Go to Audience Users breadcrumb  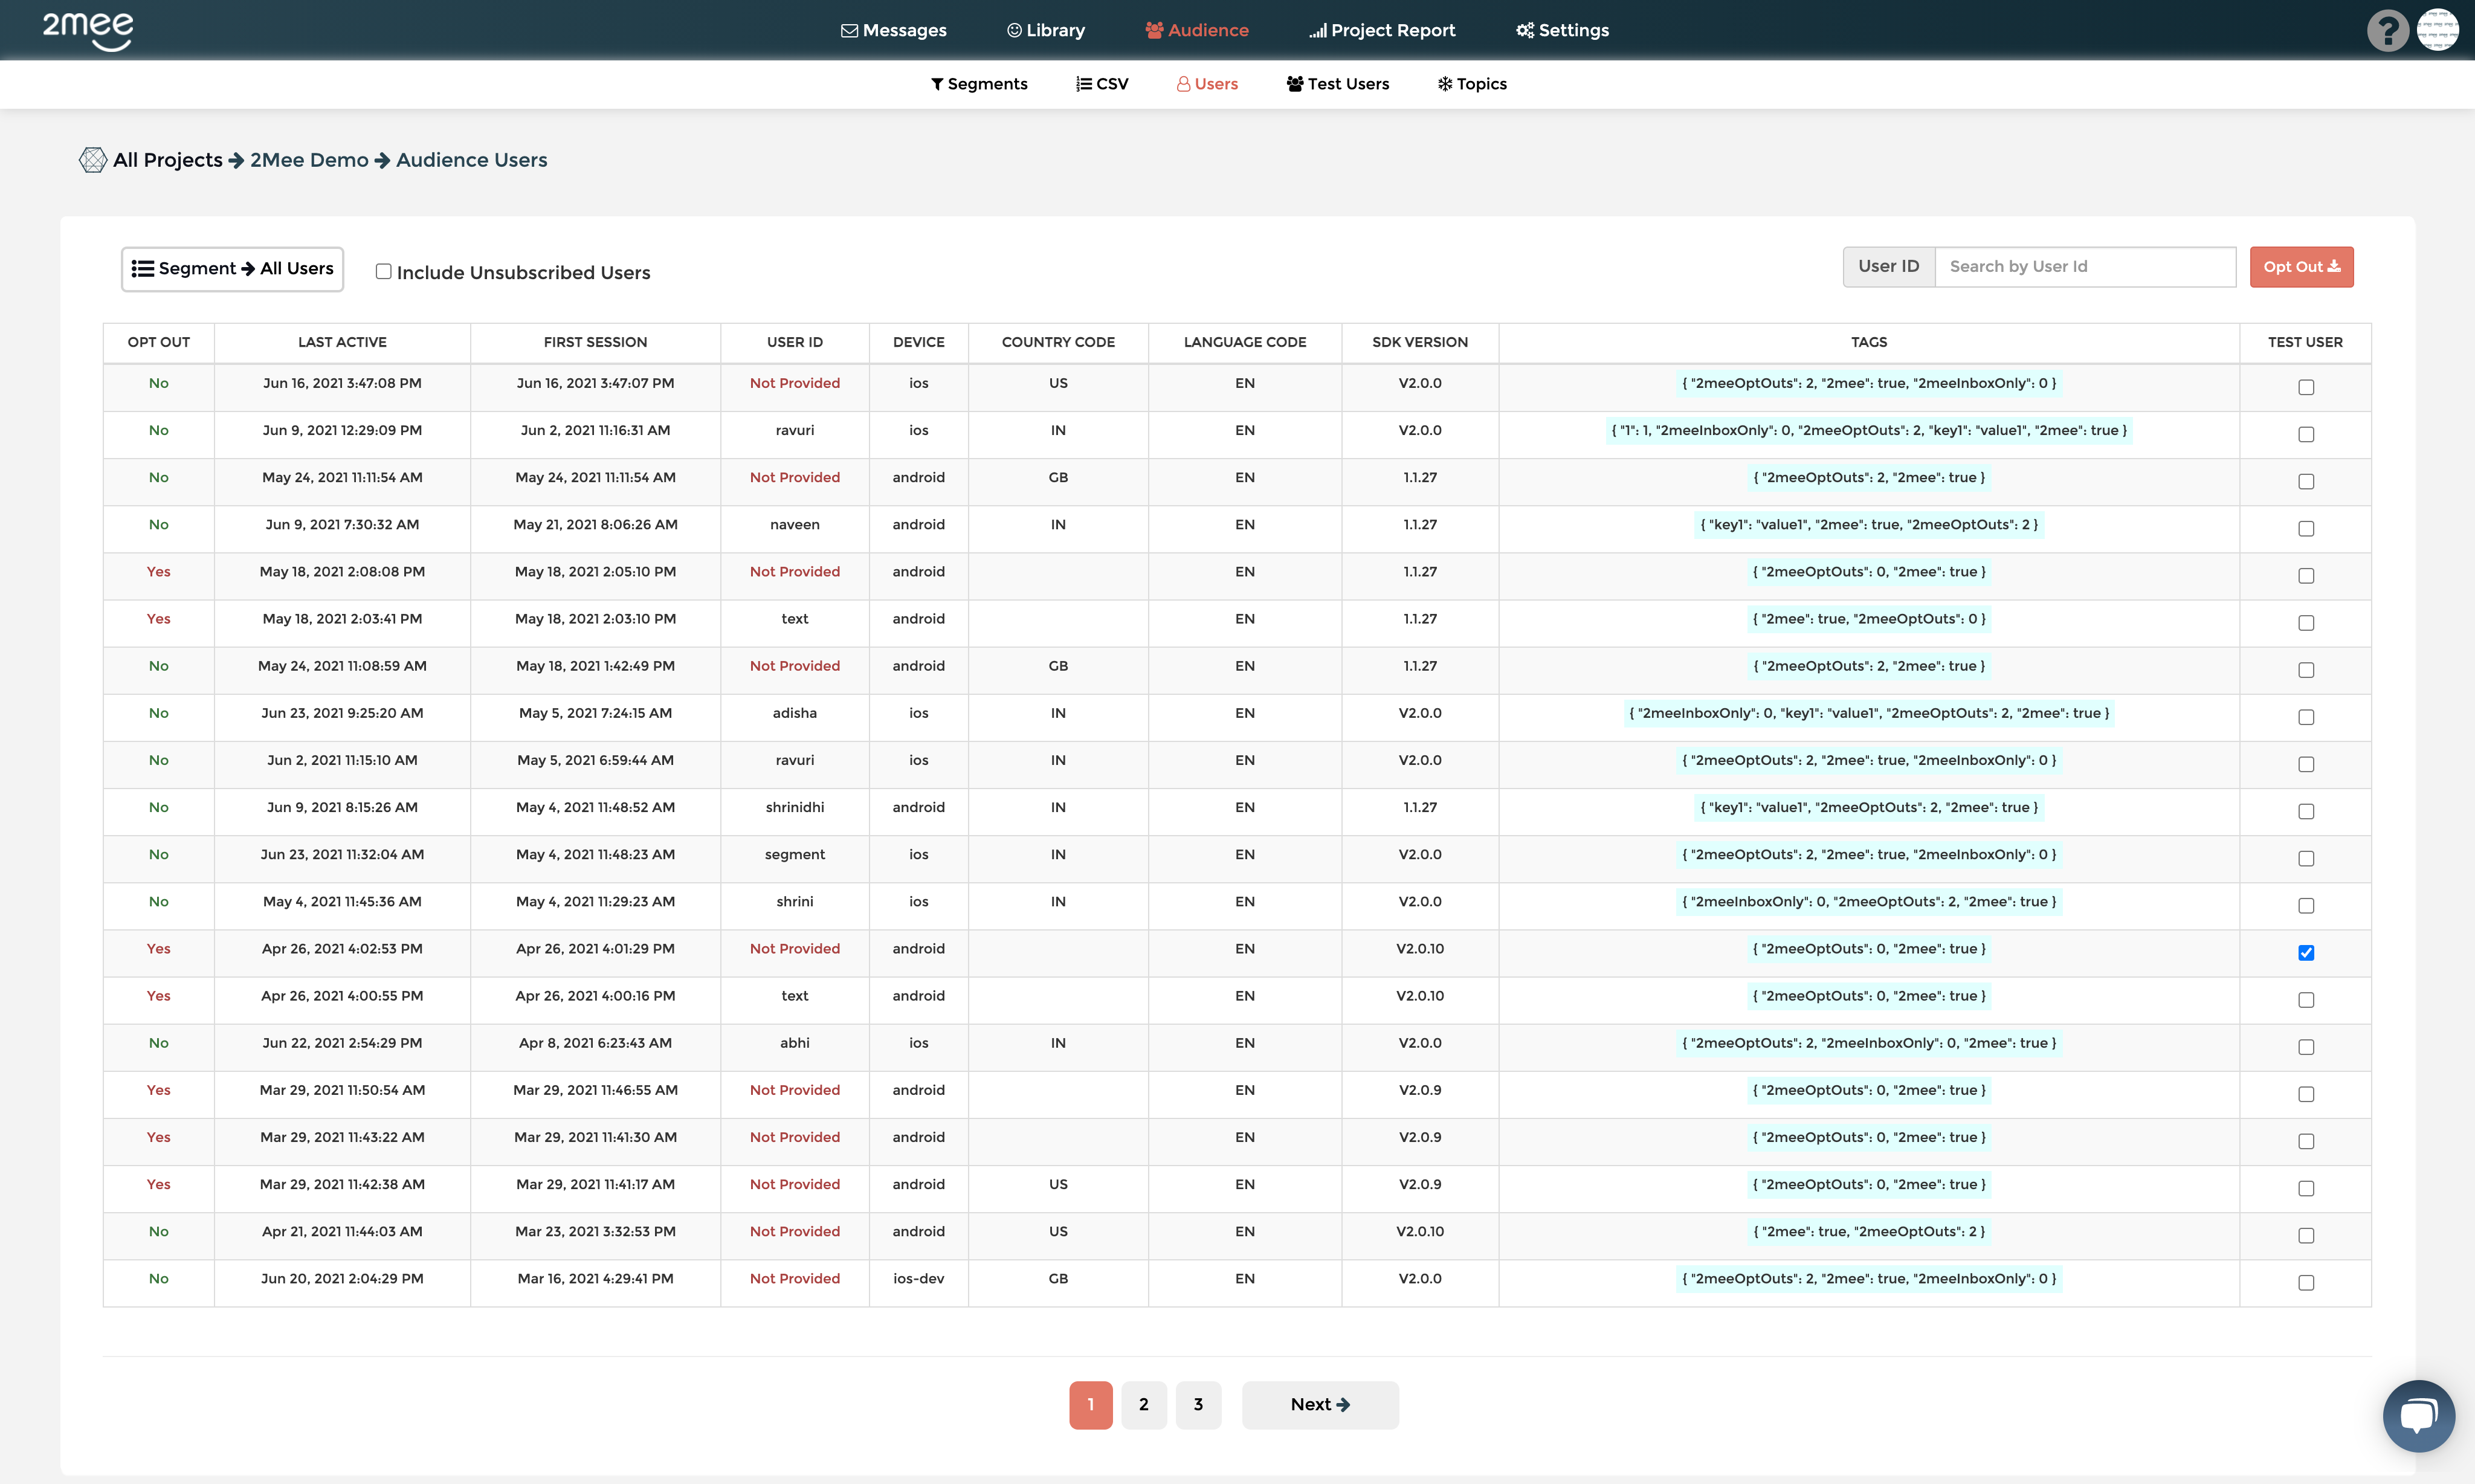[472, 160]
